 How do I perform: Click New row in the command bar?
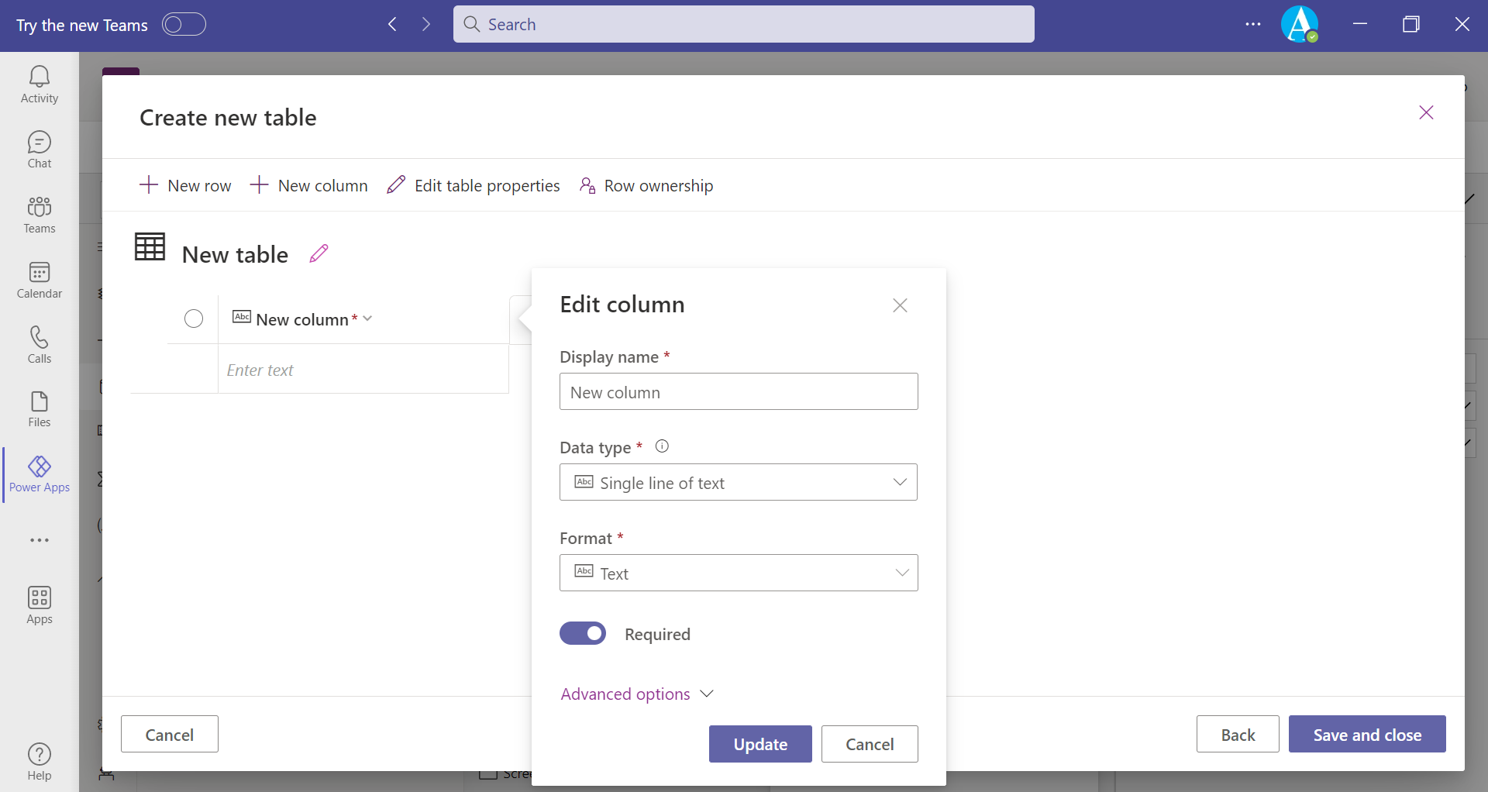185,185
